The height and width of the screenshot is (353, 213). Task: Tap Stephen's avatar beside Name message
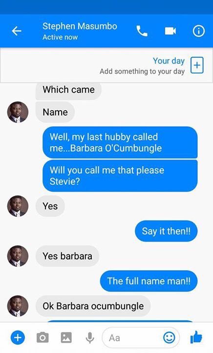click(18, 112)
